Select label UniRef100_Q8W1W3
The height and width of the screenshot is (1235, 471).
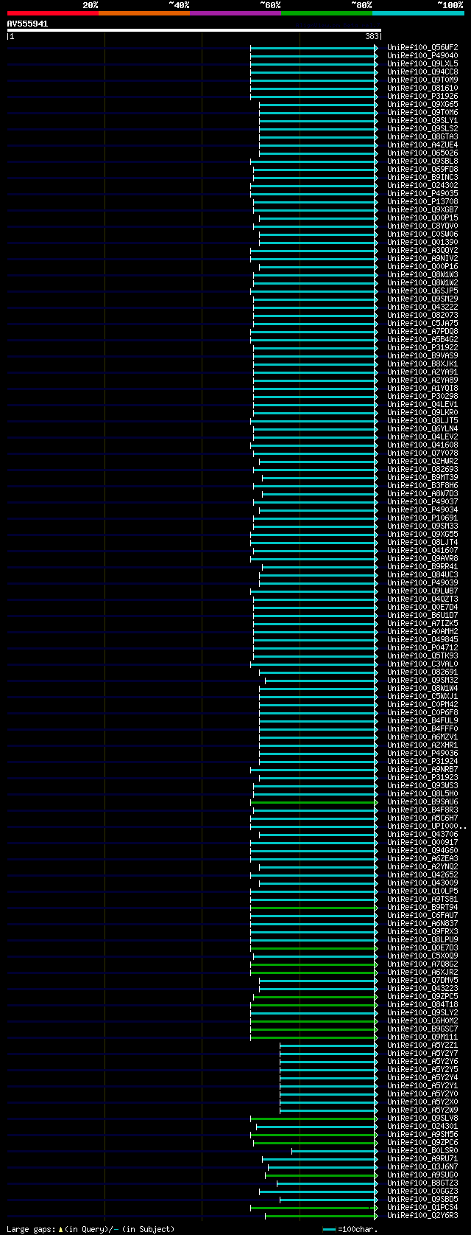[x=422, y=274]
